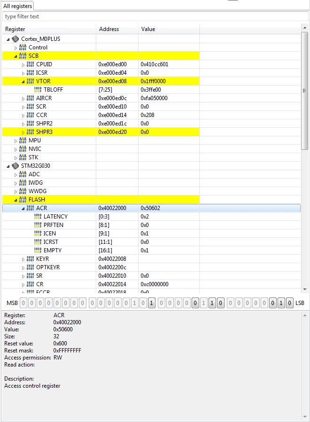Image resolution: width=310 pixels, height=422 pixels.
Task: Click the type filter text field
Action: click(155, 16)
